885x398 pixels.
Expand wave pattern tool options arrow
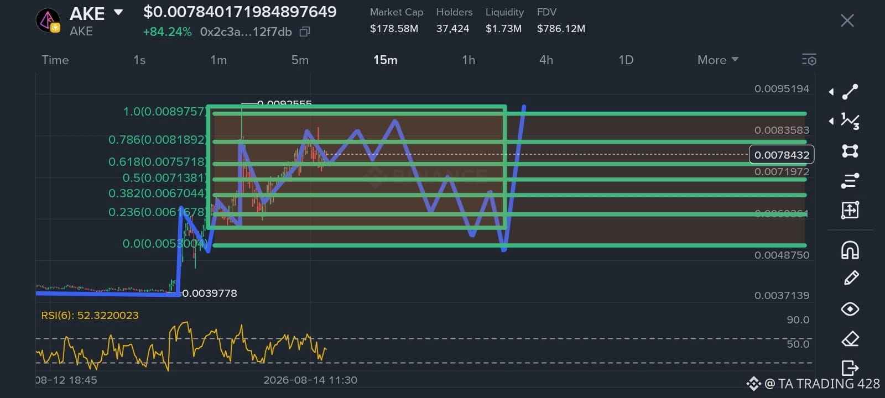[831, 121]
